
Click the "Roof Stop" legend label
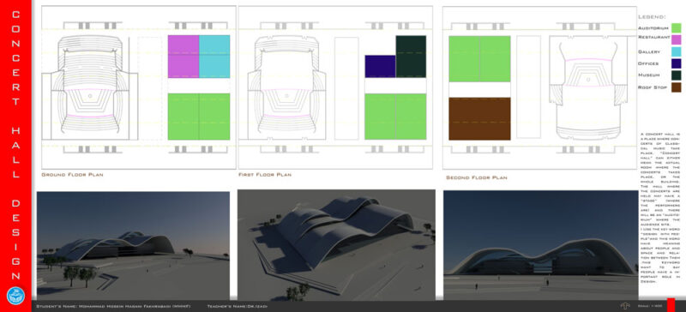point(653,88)
